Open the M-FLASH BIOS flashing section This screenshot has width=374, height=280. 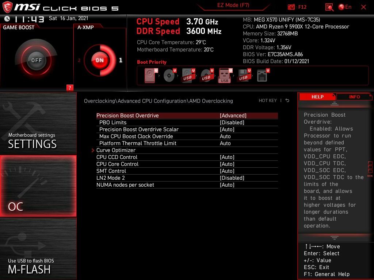coord(38,249)
